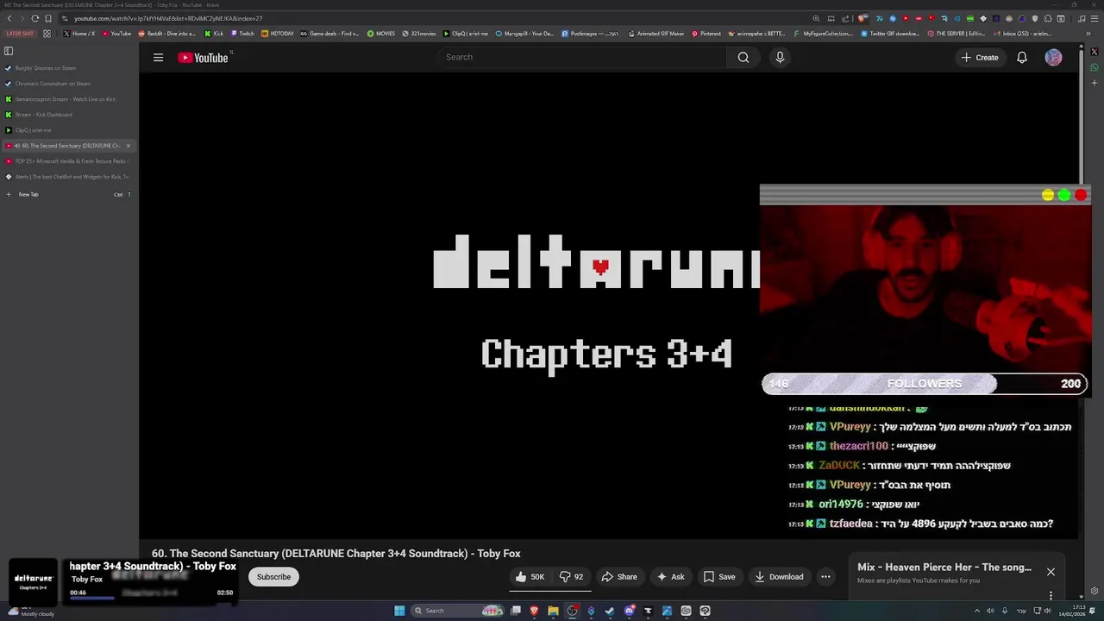Open the Home / X bookmark
Viewport: 1104px width, 621px height.
[x=79, y=34]
